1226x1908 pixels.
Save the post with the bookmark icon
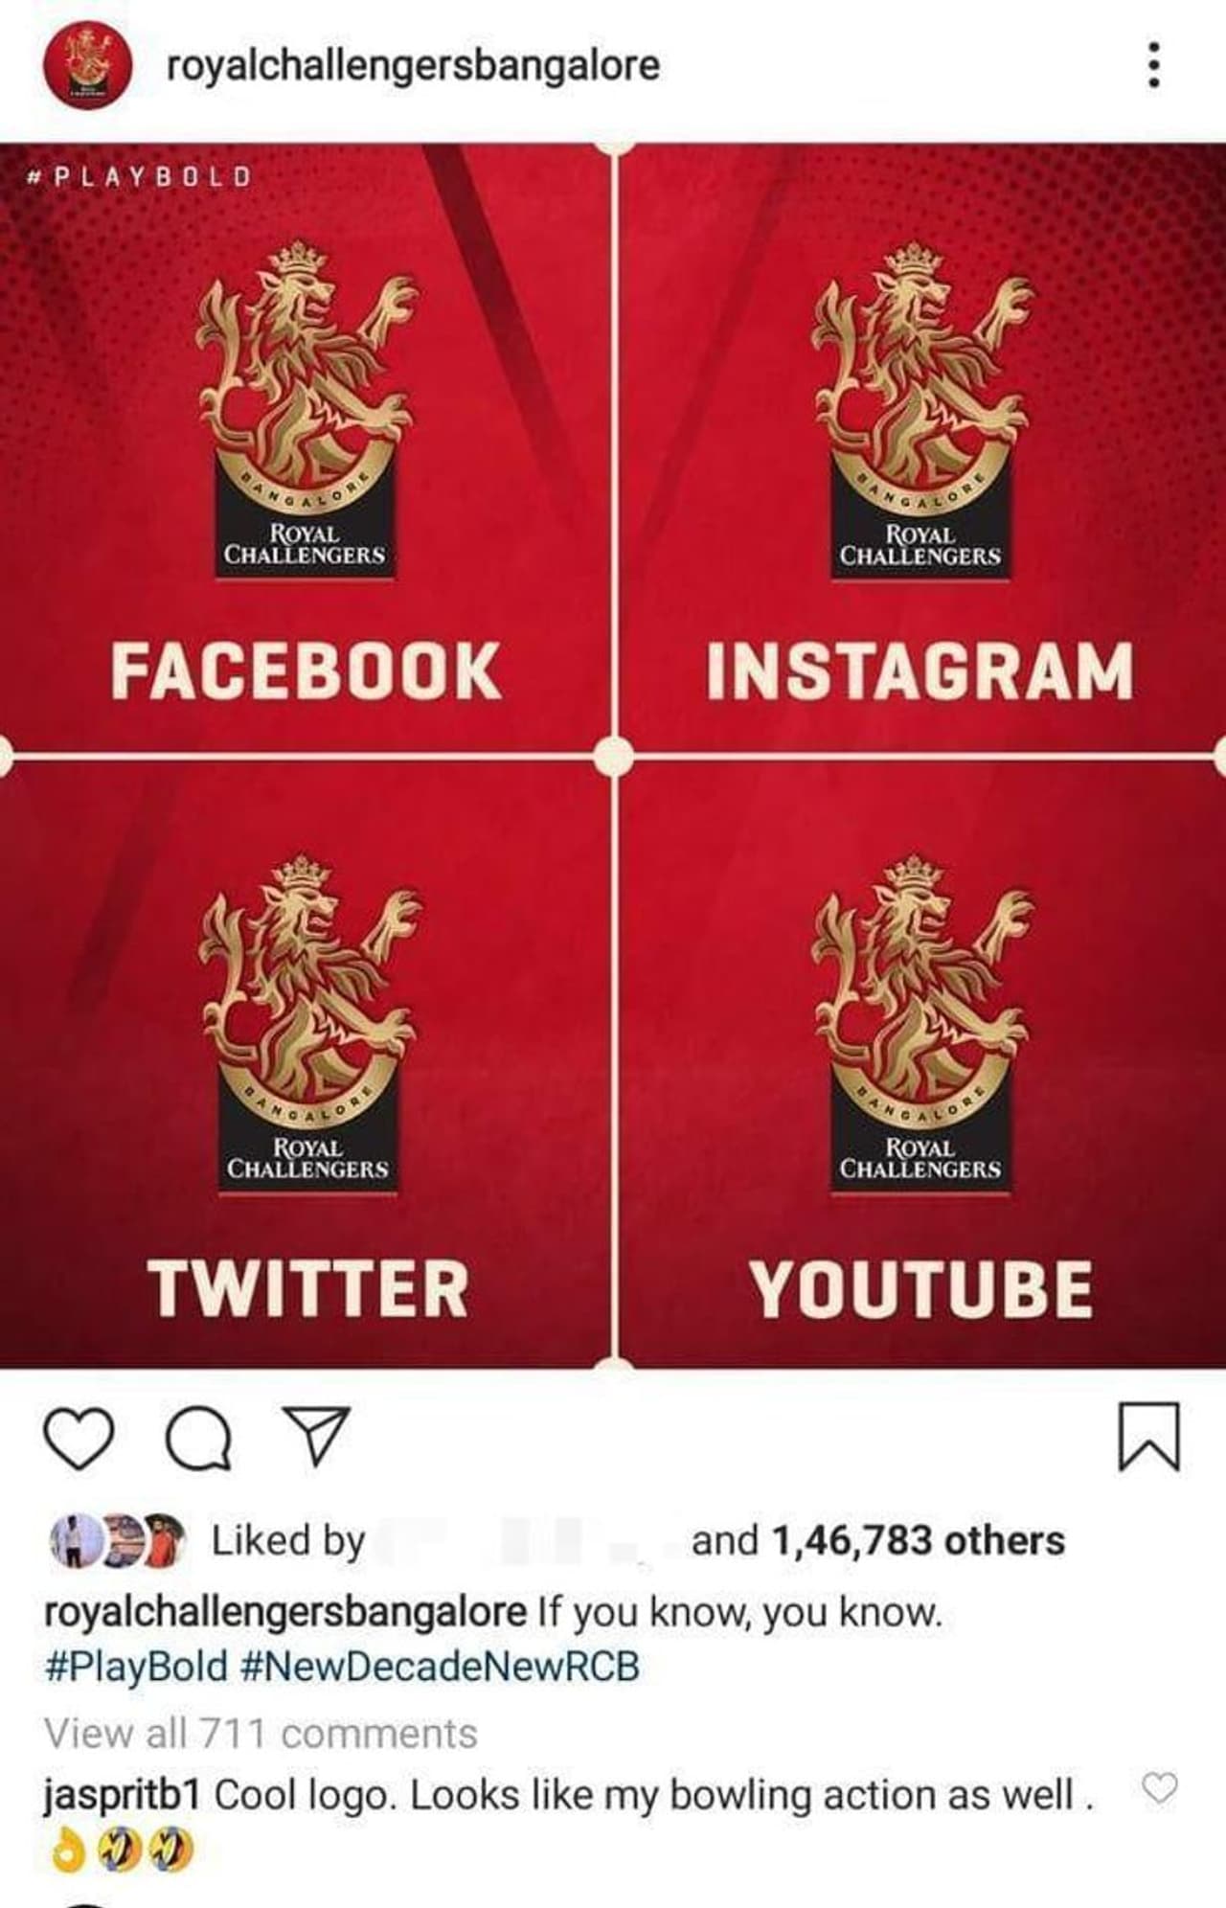tap(1148, 1436)
